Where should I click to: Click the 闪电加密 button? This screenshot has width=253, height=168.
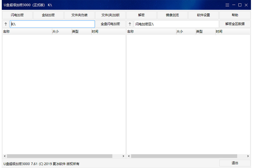(17, 15)
